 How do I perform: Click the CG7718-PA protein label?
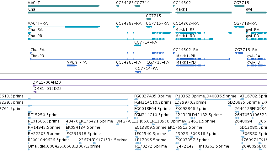[x=246, y=50]
